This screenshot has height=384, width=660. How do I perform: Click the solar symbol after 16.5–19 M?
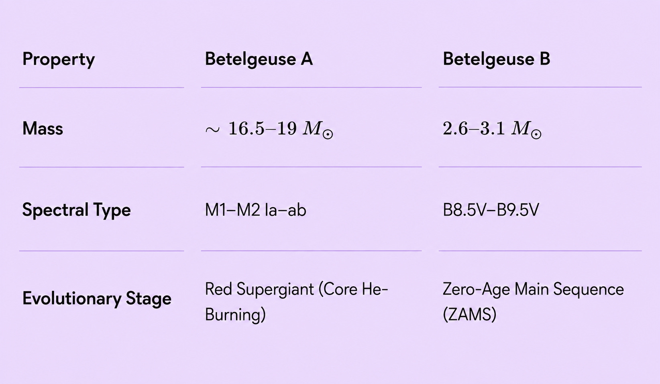[x=328, y=134]
